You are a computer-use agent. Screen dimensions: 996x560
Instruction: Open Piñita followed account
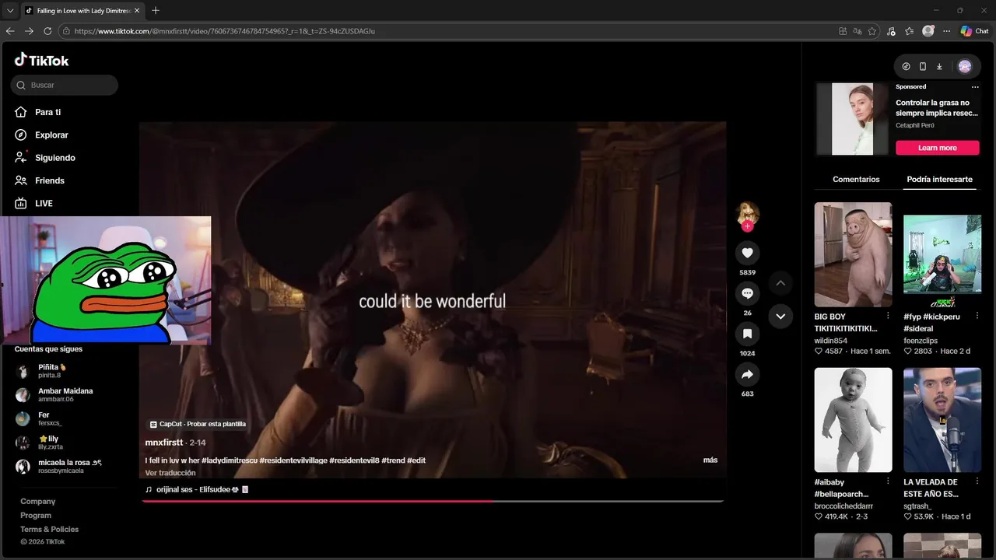52,371
